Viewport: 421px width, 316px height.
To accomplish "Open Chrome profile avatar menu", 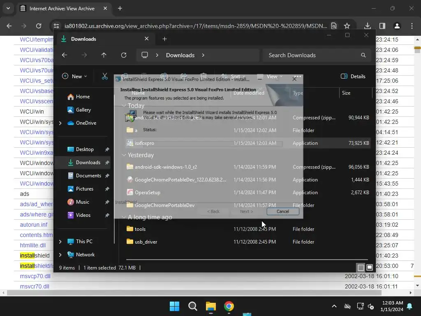I will click(397, 26).
